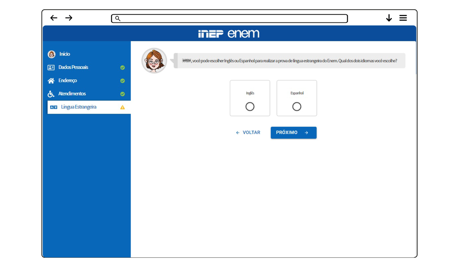Image resolution: width=459 pixels, height=267 pixels.
Task: Click the assistant avatar image
Action: click(x=154, y=61)
